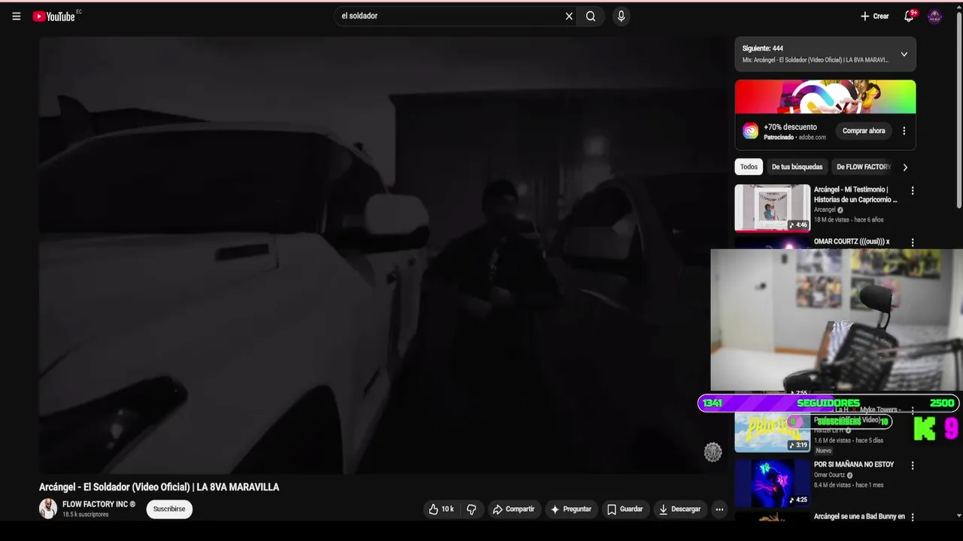Clear the search text with X icon
This screenshot has width=963, height=541.
coord(569,16)
